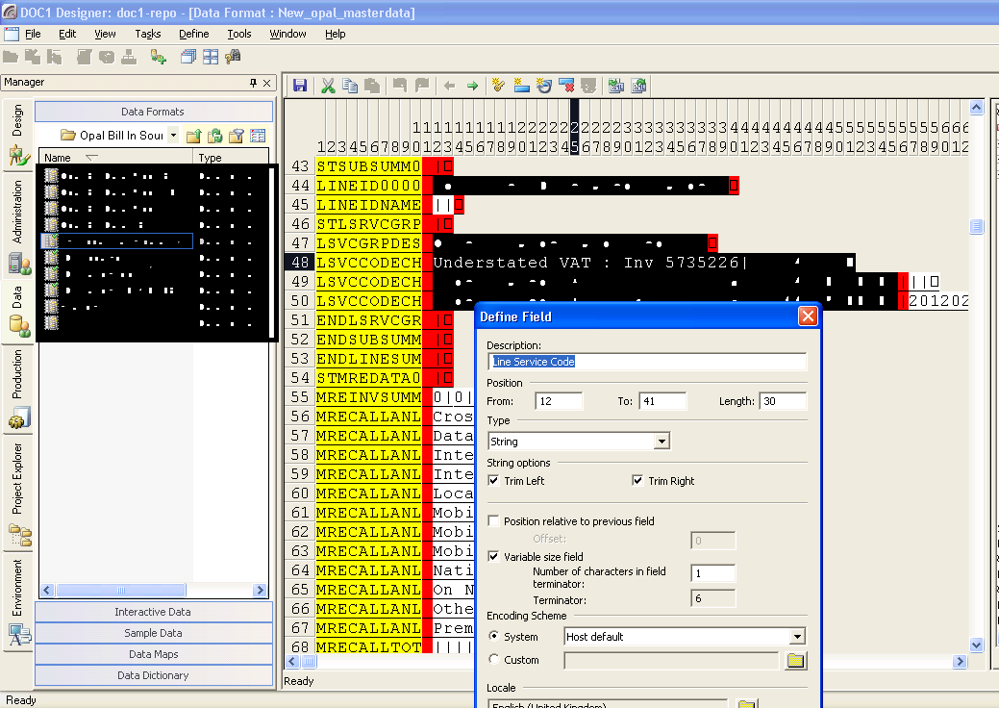Open the Interactive Data section
Viewport: 999px width, 708px height.
[153, 612]
